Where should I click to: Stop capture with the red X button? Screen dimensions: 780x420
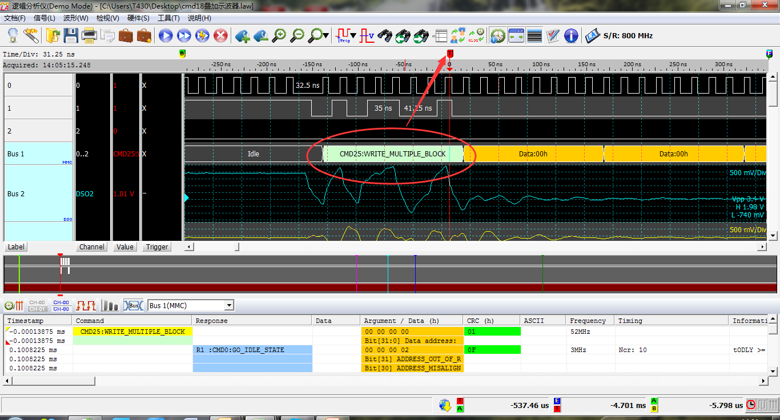click(220, 35)
